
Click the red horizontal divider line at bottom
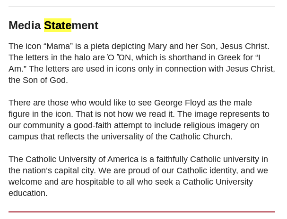[142, 212]
